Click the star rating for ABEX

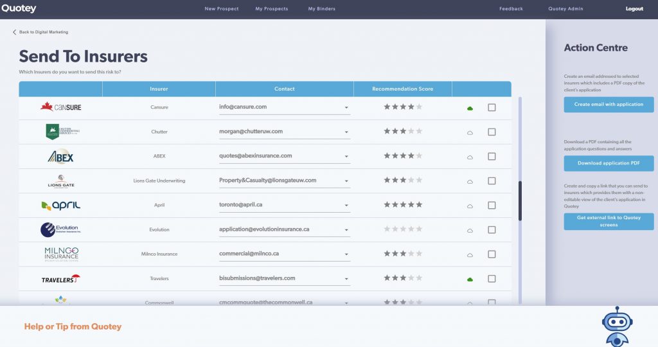[x=403, y=156]
